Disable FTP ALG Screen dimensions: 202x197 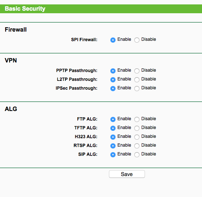pyautogui.click(x=137, y=119)
